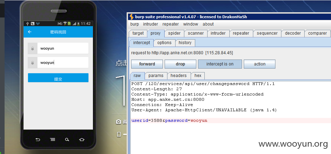Click the lock icon beside first password field

(x=32, y=48)
